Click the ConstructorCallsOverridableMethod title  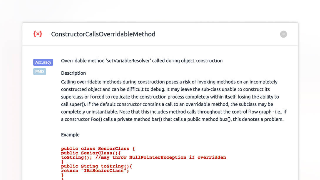tap(103, 34)
